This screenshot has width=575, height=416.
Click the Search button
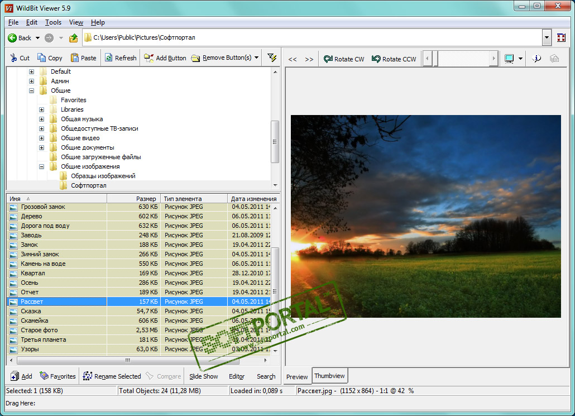coord(266,376)
